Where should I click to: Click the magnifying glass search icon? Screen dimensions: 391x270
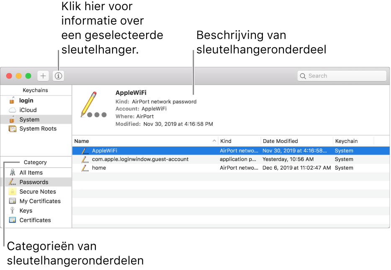(x=303, y=76)
